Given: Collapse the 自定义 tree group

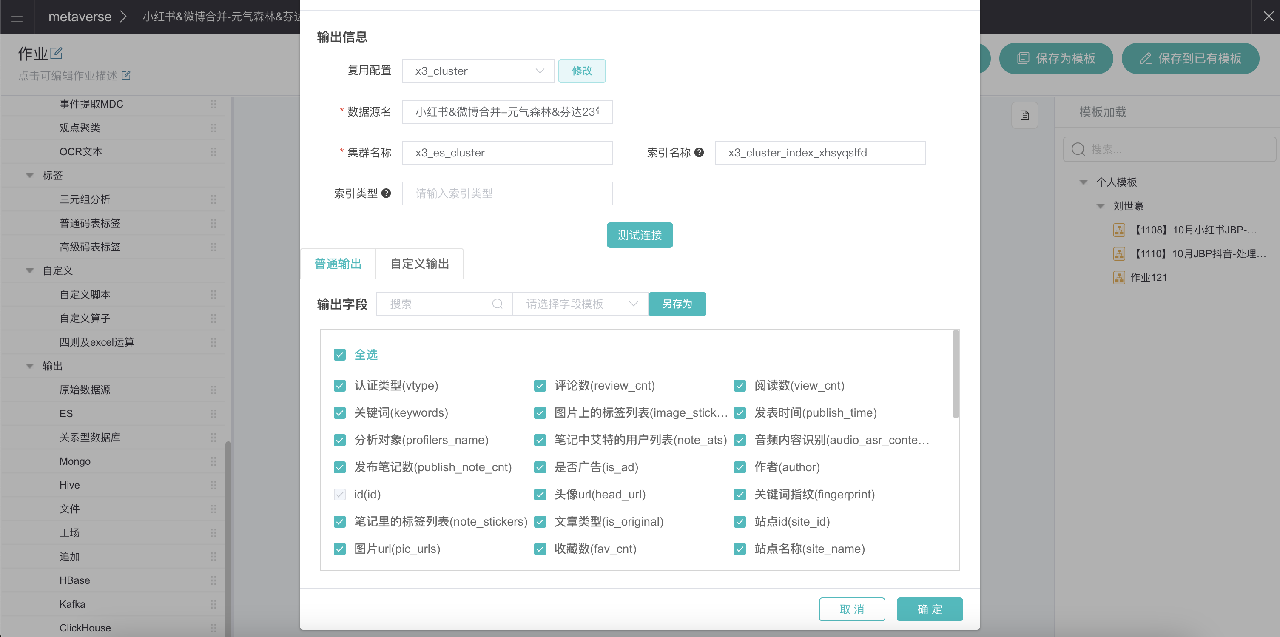Looking at the screenshot, I should [x=30, y=271].
